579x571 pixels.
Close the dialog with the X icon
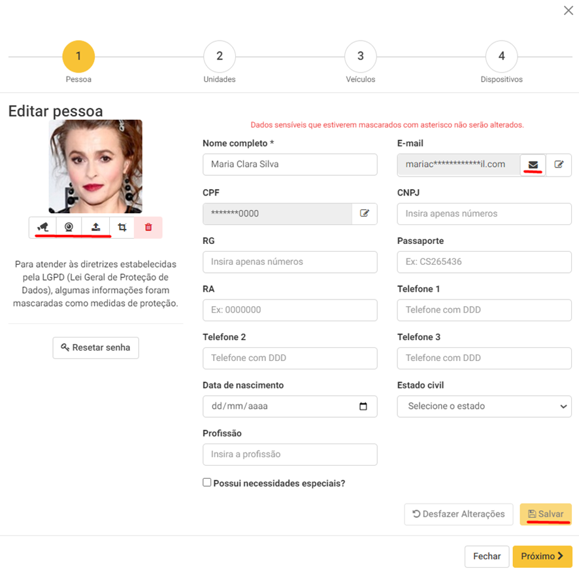[569, 10]
